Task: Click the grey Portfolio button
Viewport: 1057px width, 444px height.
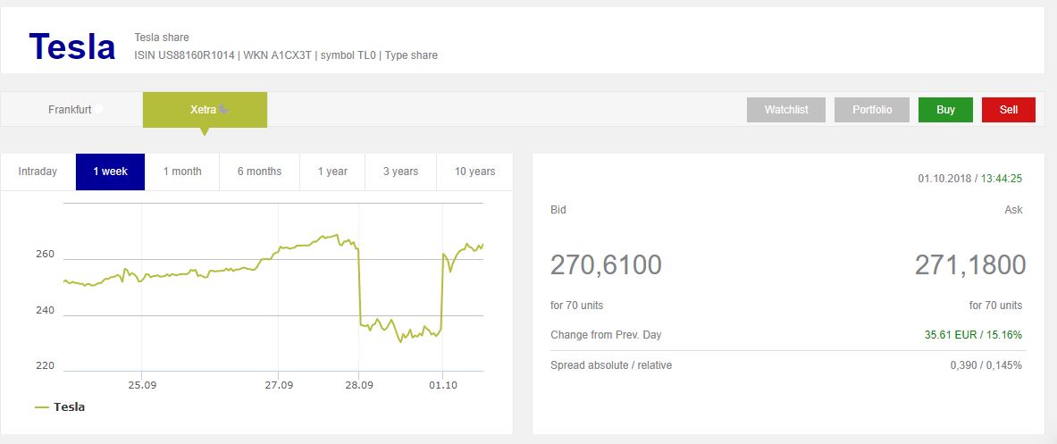Action: click(x=872, y=110)
